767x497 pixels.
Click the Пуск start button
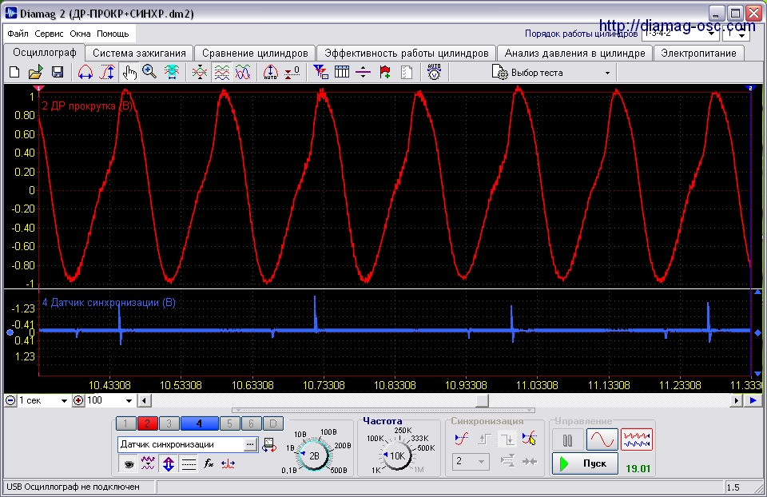pyautogui.click(x=585, y=463)
